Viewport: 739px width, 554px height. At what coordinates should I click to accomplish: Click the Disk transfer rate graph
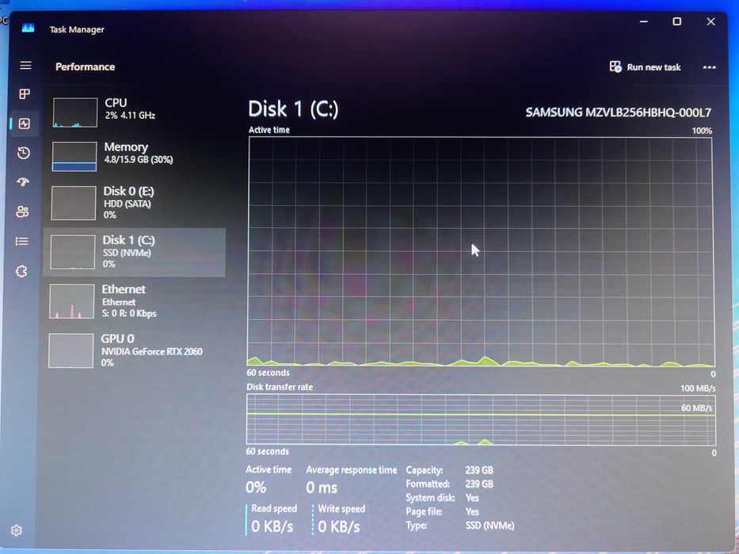coord(481,419)
